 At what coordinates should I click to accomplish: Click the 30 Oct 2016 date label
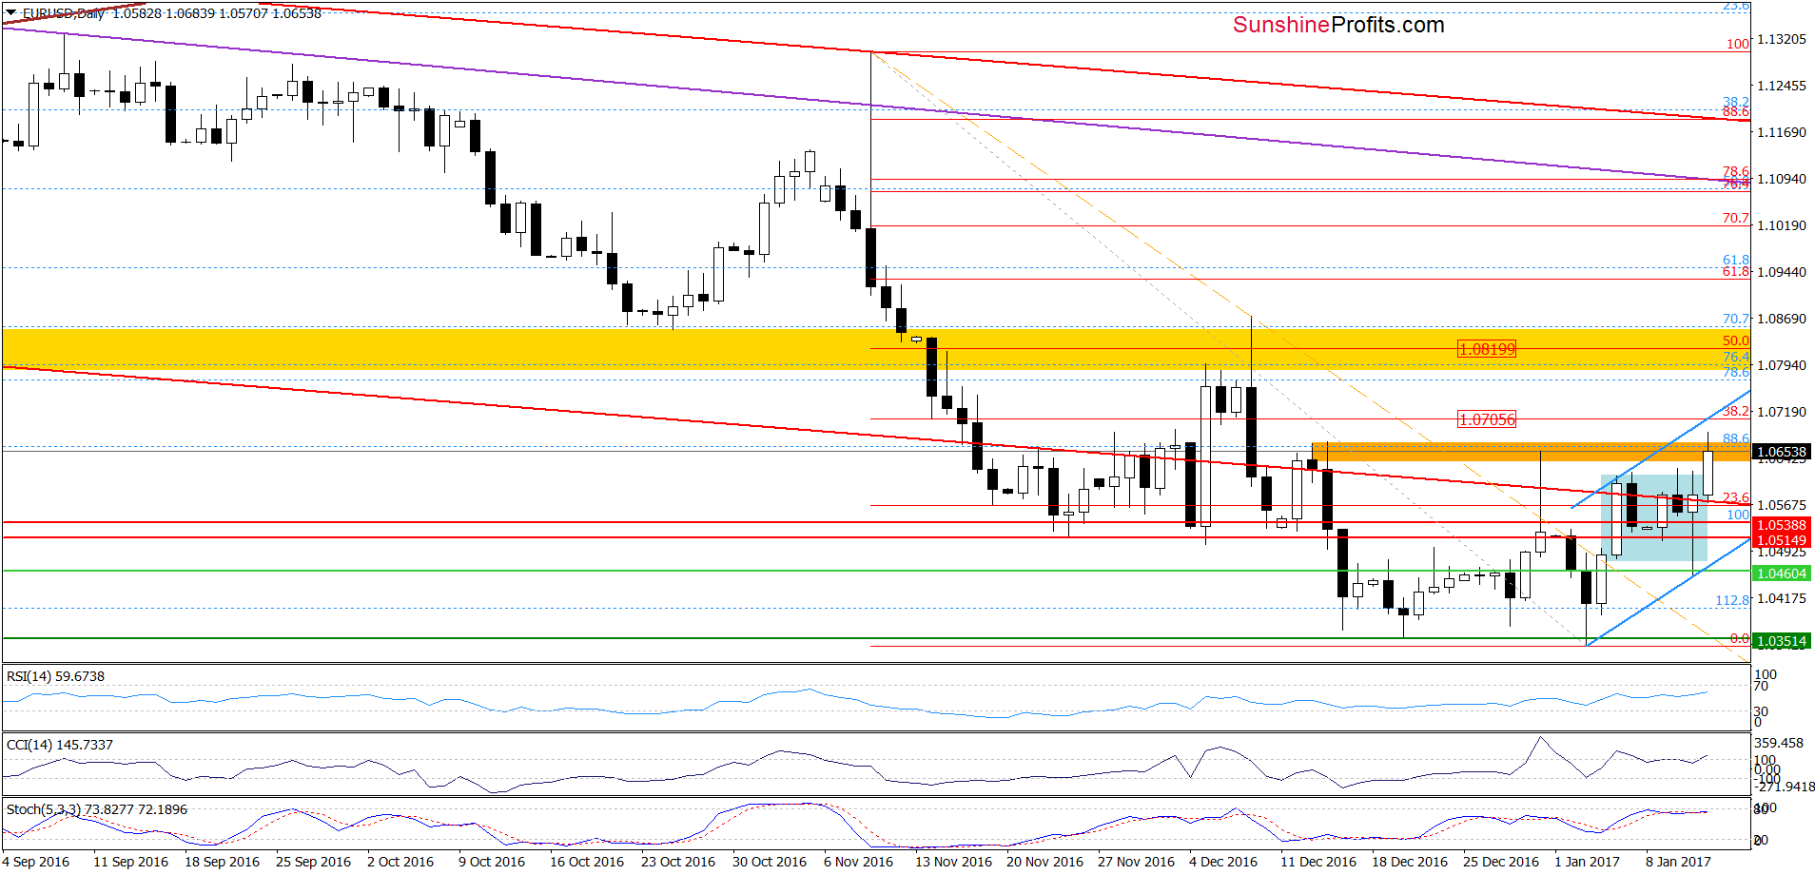pyautogui.click(x=770, y=862)
